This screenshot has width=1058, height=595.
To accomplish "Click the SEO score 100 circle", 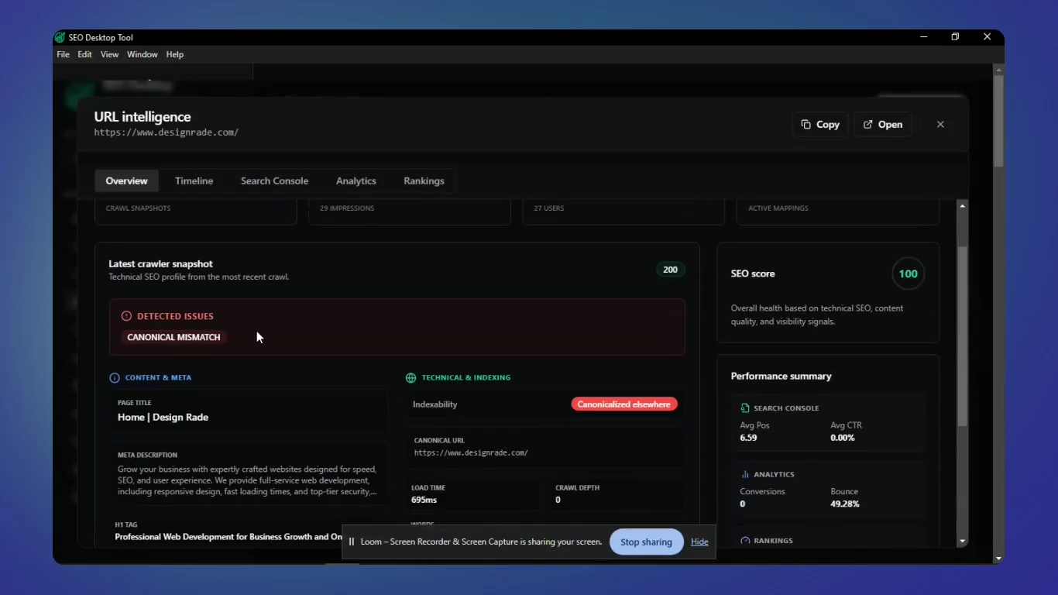I will (x=909, y=273).
